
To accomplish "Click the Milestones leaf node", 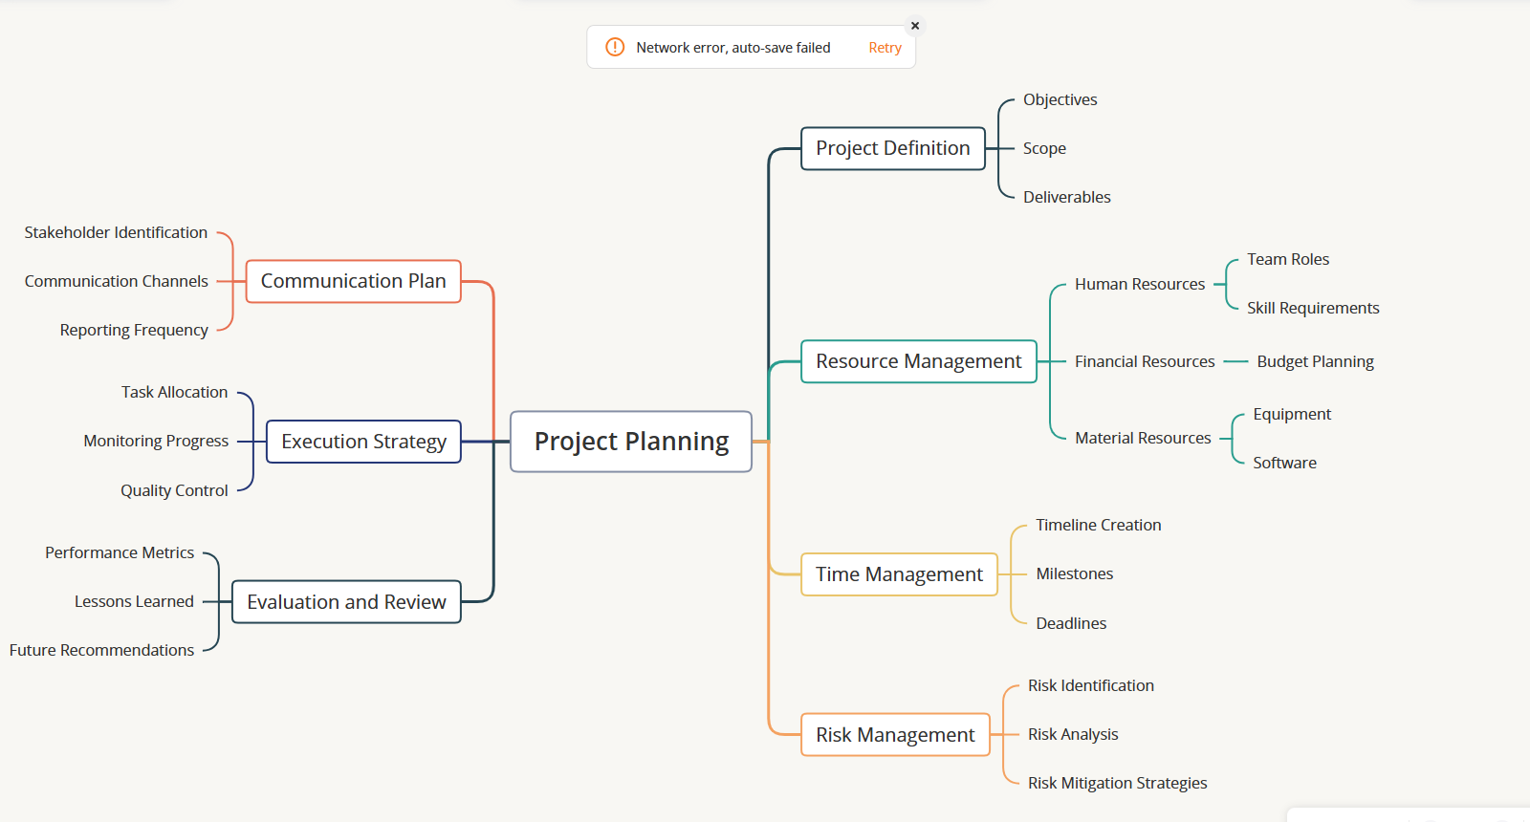I will [x=1074, y=573].
